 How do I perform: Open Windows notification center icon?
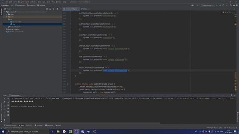[235, 131]
